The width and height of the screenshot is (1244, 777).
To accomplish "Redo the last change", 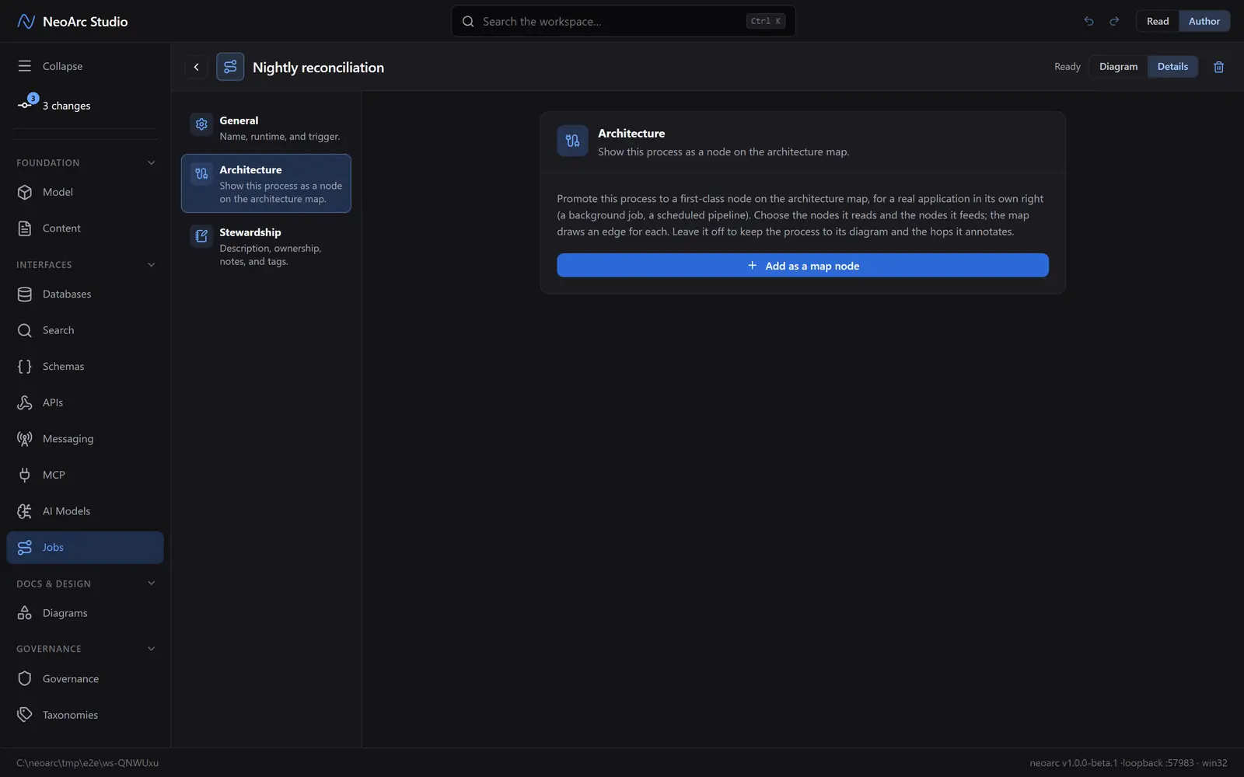I will click(x=1114, y=22).
